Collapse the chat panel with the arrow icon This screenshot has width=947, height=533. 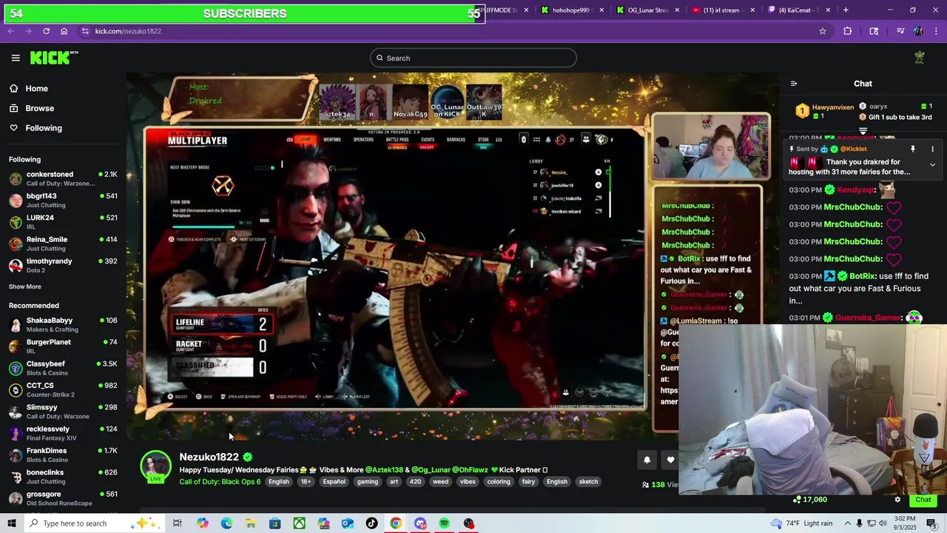[794, 84]
